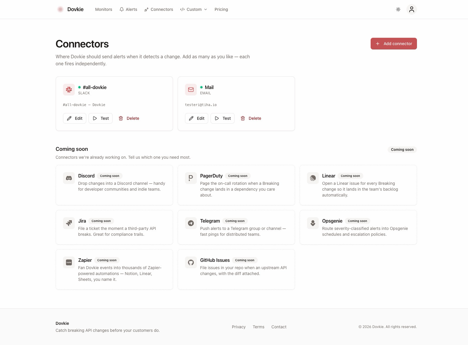Image resolution: width=468 pixels, height=345 pixels.
Task: Click the text '#all-dovkie — Dovkie'
Action: click(84, 105)
